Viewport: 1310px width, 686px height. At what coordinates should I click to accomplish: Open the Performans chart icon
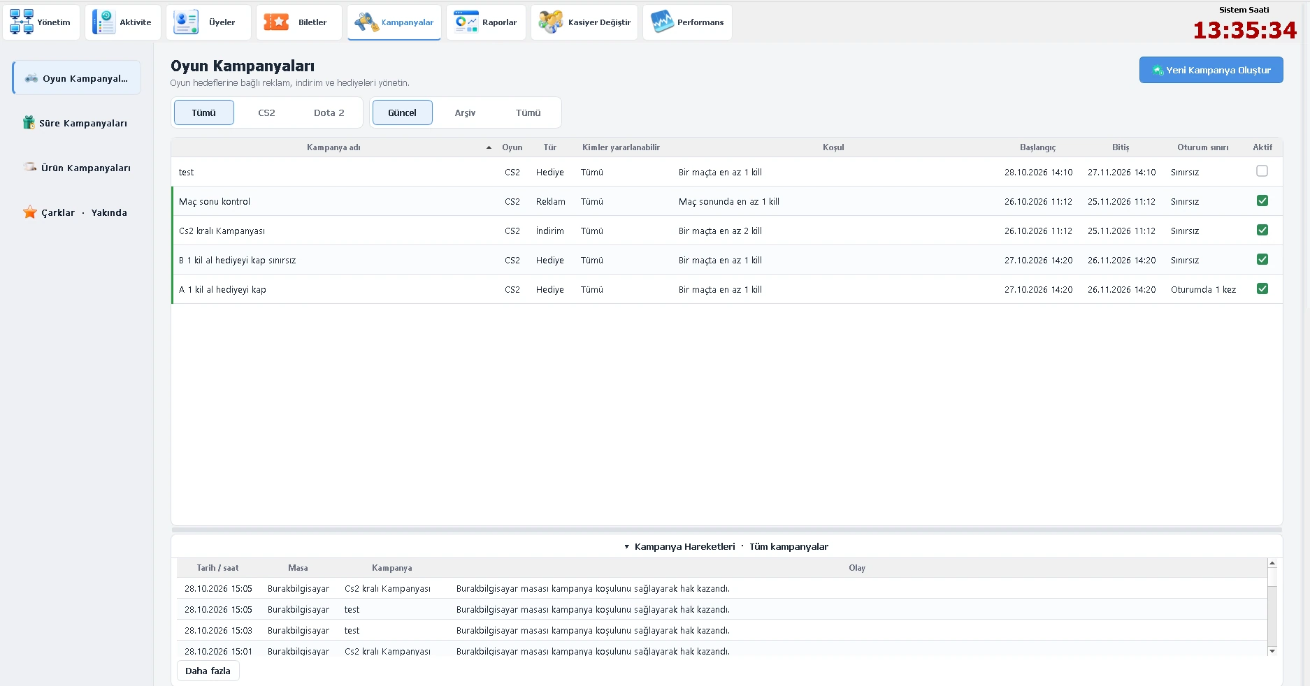[662, 22]
